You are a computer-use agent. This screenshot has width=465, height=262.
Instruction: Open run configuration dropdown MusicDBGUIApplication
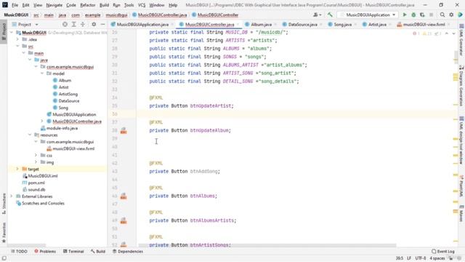point(368,15)
